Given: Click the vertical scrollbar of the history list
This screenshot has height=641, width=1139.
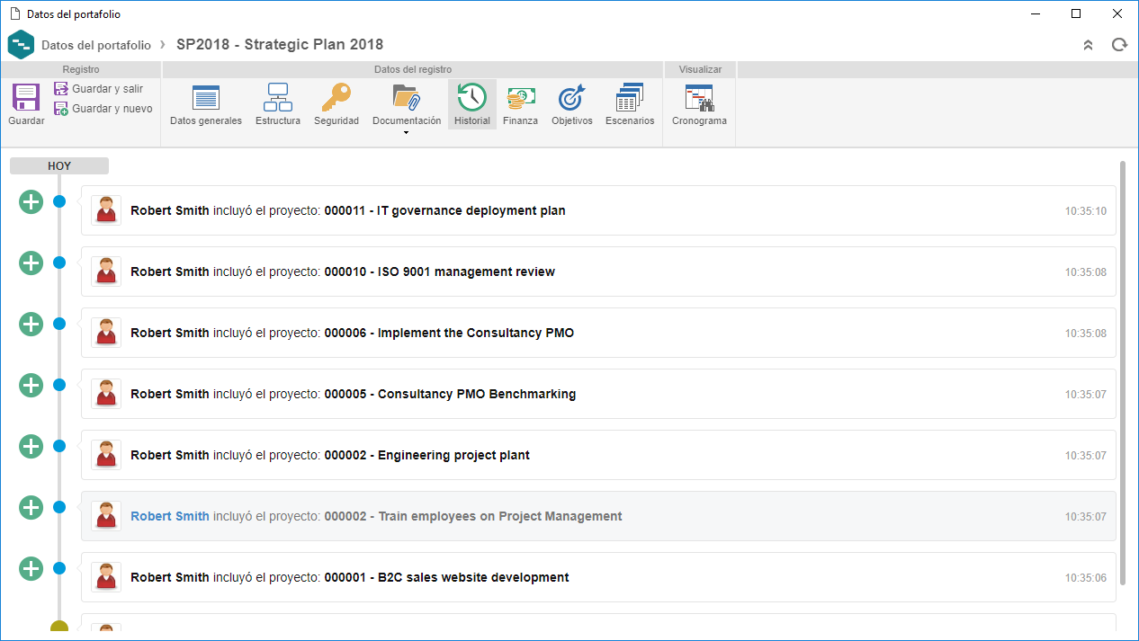Looking at the screenshot, I should (1122, 373).
